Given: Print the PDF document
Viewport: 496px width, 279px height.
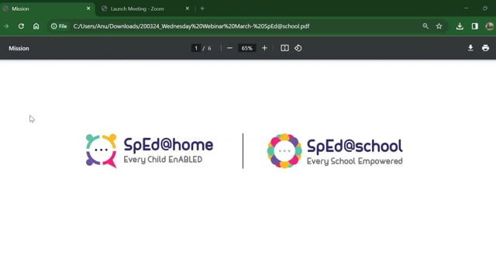Looking at the screenshot, I should 486,48.
